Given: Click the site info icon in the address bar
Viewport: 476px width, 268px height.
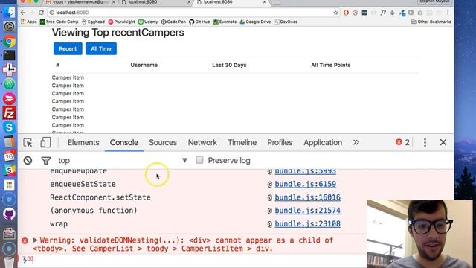Looking at the screenshot, I should click(x=52, y=13).
